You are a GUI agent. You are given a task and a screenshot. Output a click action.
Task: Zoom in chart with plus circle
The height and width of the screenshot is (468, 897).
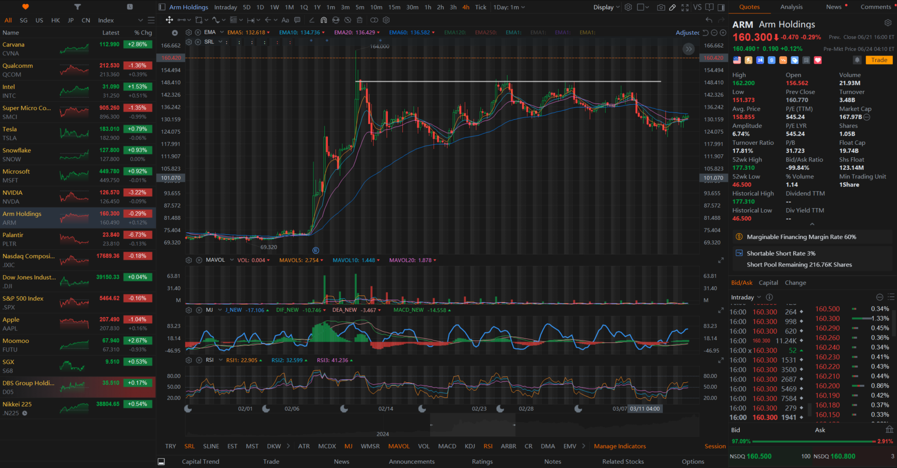point(723,33)
